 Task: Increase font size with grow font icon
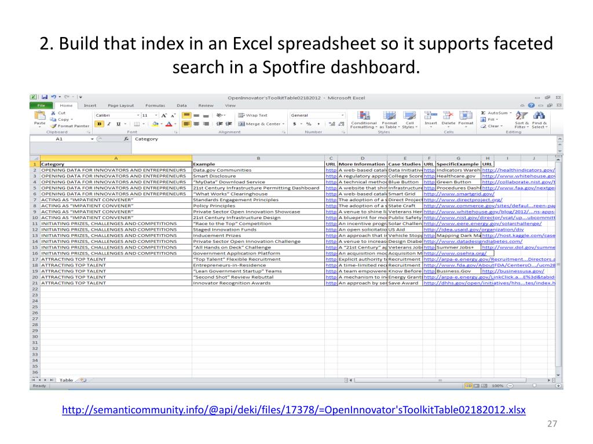(164, 115)
